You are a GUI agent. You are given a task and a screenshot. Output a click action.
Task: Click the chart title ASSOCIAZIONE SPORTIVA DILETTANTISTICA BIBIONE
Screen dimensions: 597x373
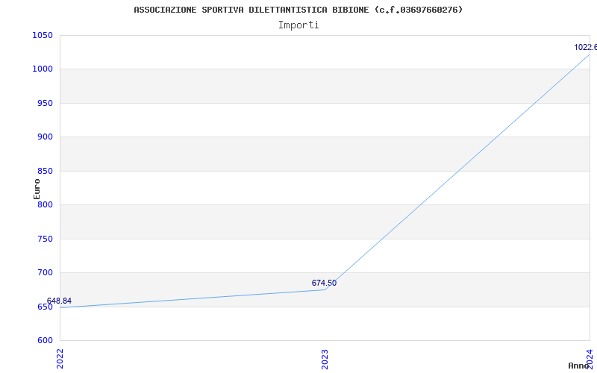pos(298,10)
